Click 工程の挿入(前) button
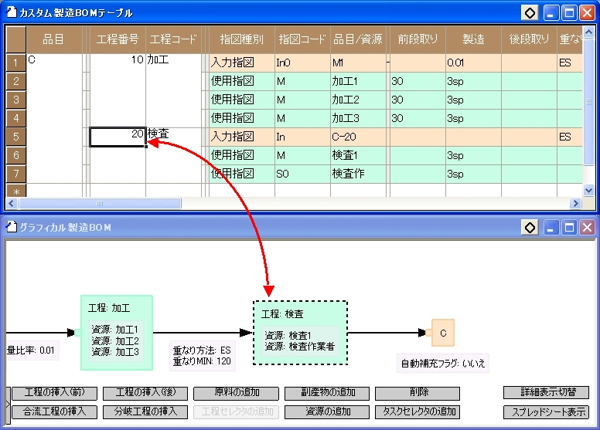 (x=54, y=392)
